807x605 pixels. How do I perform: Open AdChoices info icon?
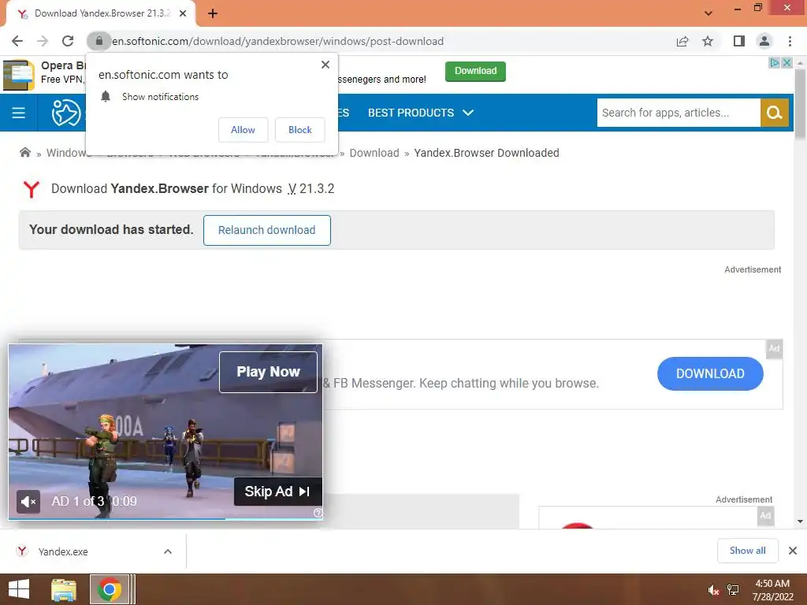774,63
